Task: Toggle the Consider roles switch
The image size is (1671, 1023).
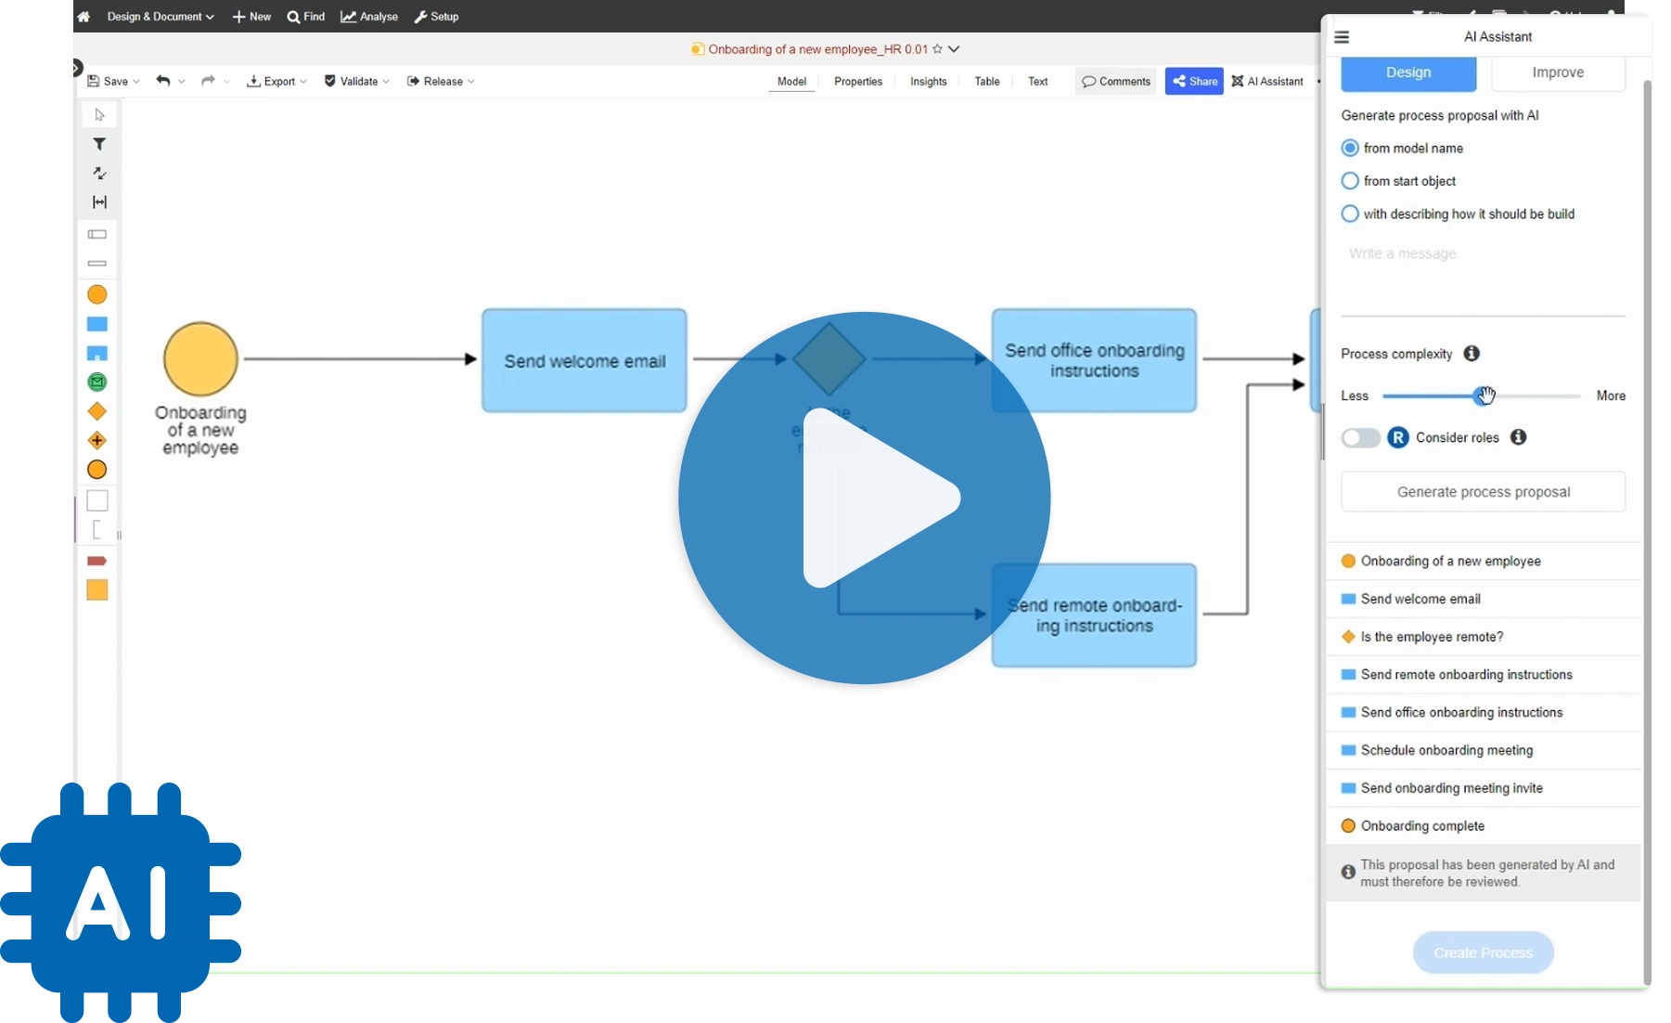Action: pyautogui.click(x=1361, y=437)
